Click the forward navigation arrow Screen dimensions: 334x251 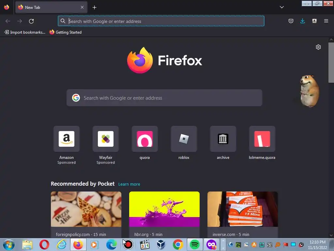point(20,21)
